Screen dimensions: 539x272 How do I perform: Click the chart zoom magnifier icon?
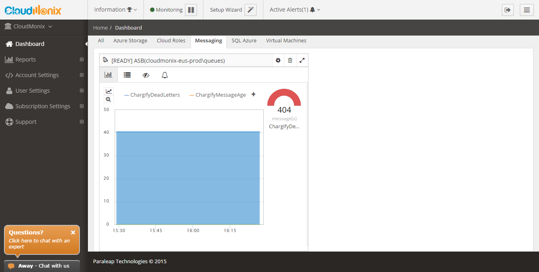[x=109, y=99]
